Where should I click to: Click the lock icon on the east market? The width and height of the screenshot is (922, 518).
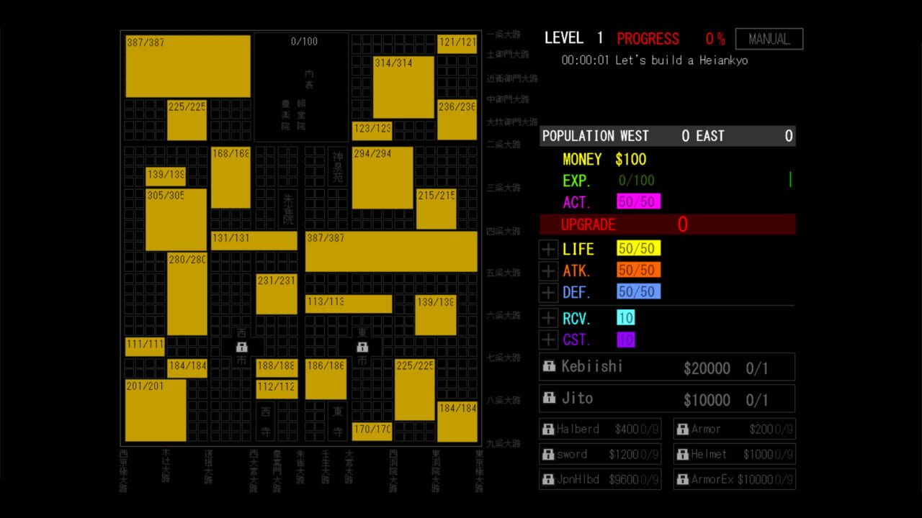(x=362, y=347)
